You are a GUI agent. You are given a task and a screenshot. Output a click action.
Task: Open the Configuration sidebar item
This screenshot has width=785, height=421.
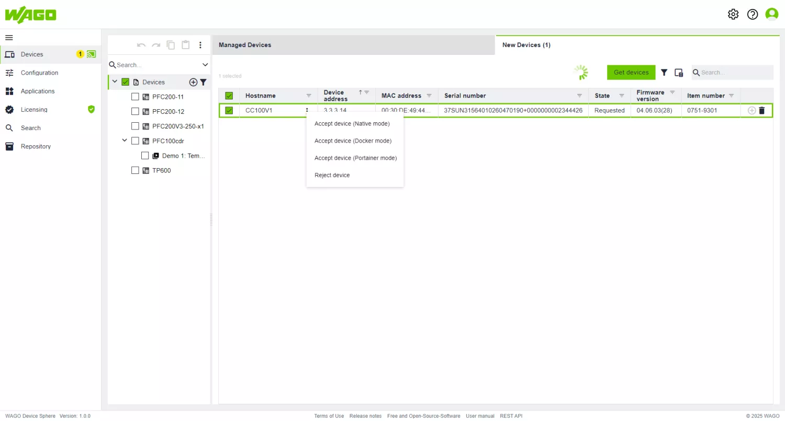click(x=50, y=73)
